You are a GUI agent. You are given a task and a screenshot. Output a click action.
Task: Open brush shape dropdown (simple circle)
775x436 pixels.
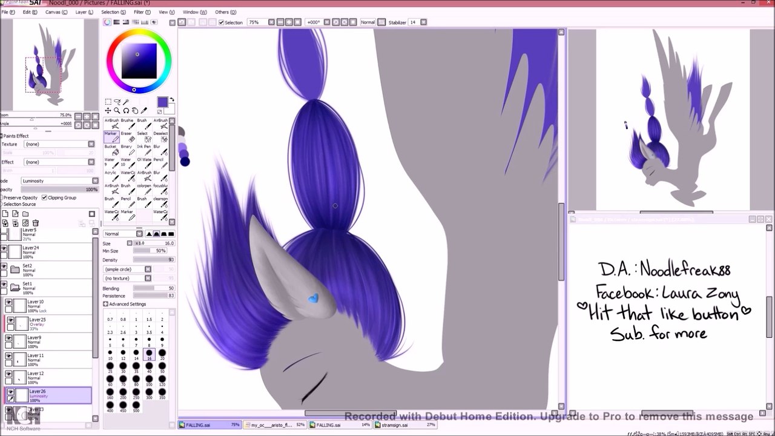pos(127,269)
